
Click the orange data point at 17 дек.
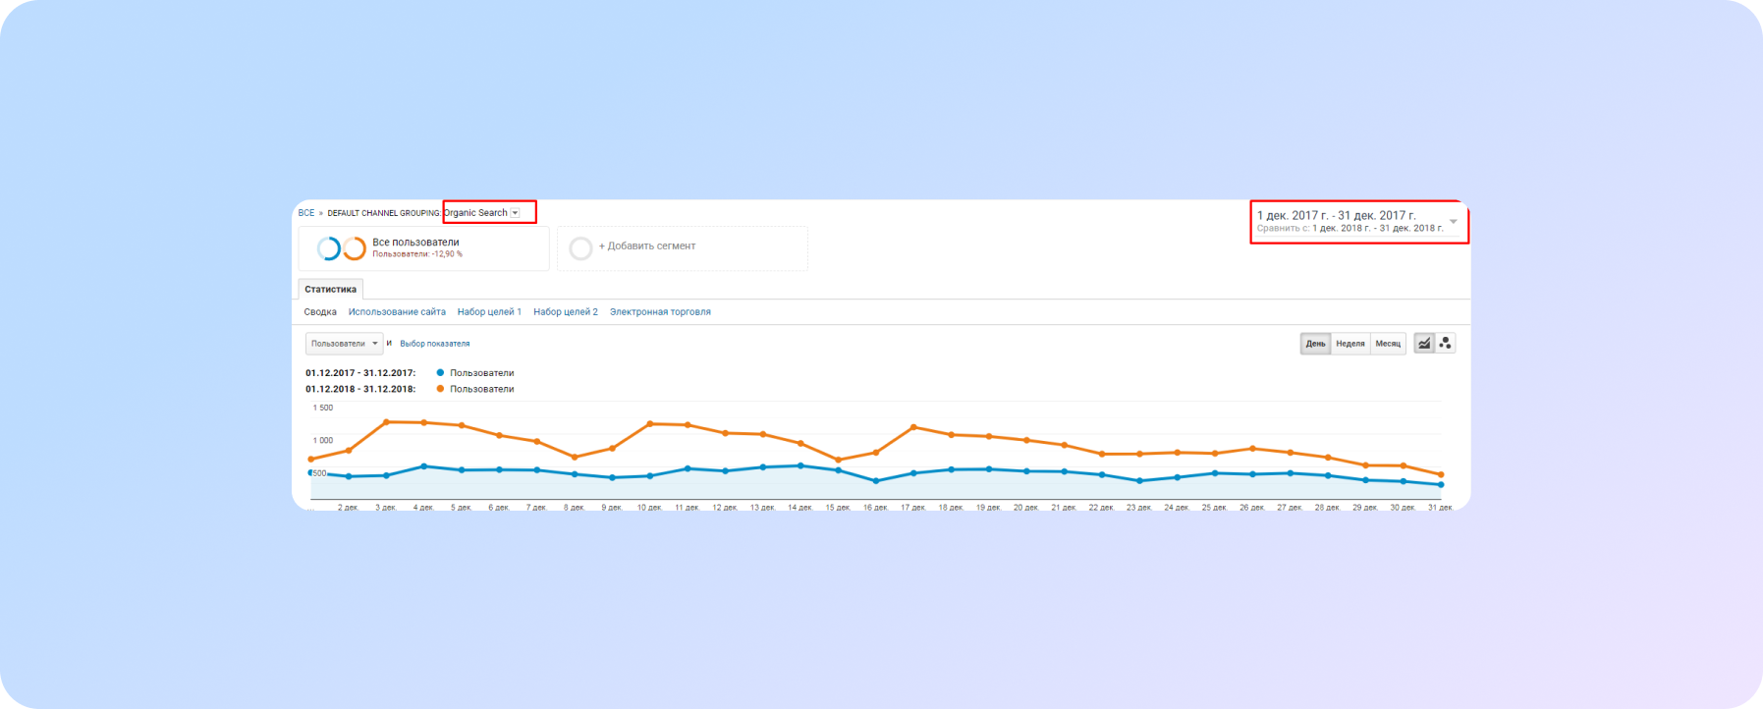[x=913, y=427]
